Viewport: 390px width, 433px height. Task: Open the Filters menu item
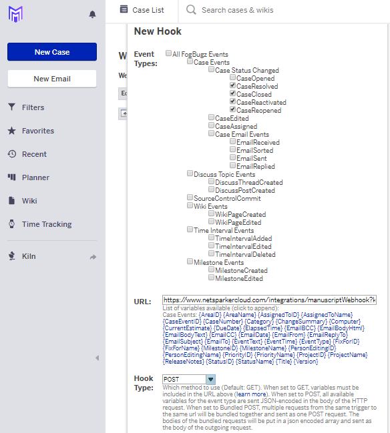tap(33, 107)
